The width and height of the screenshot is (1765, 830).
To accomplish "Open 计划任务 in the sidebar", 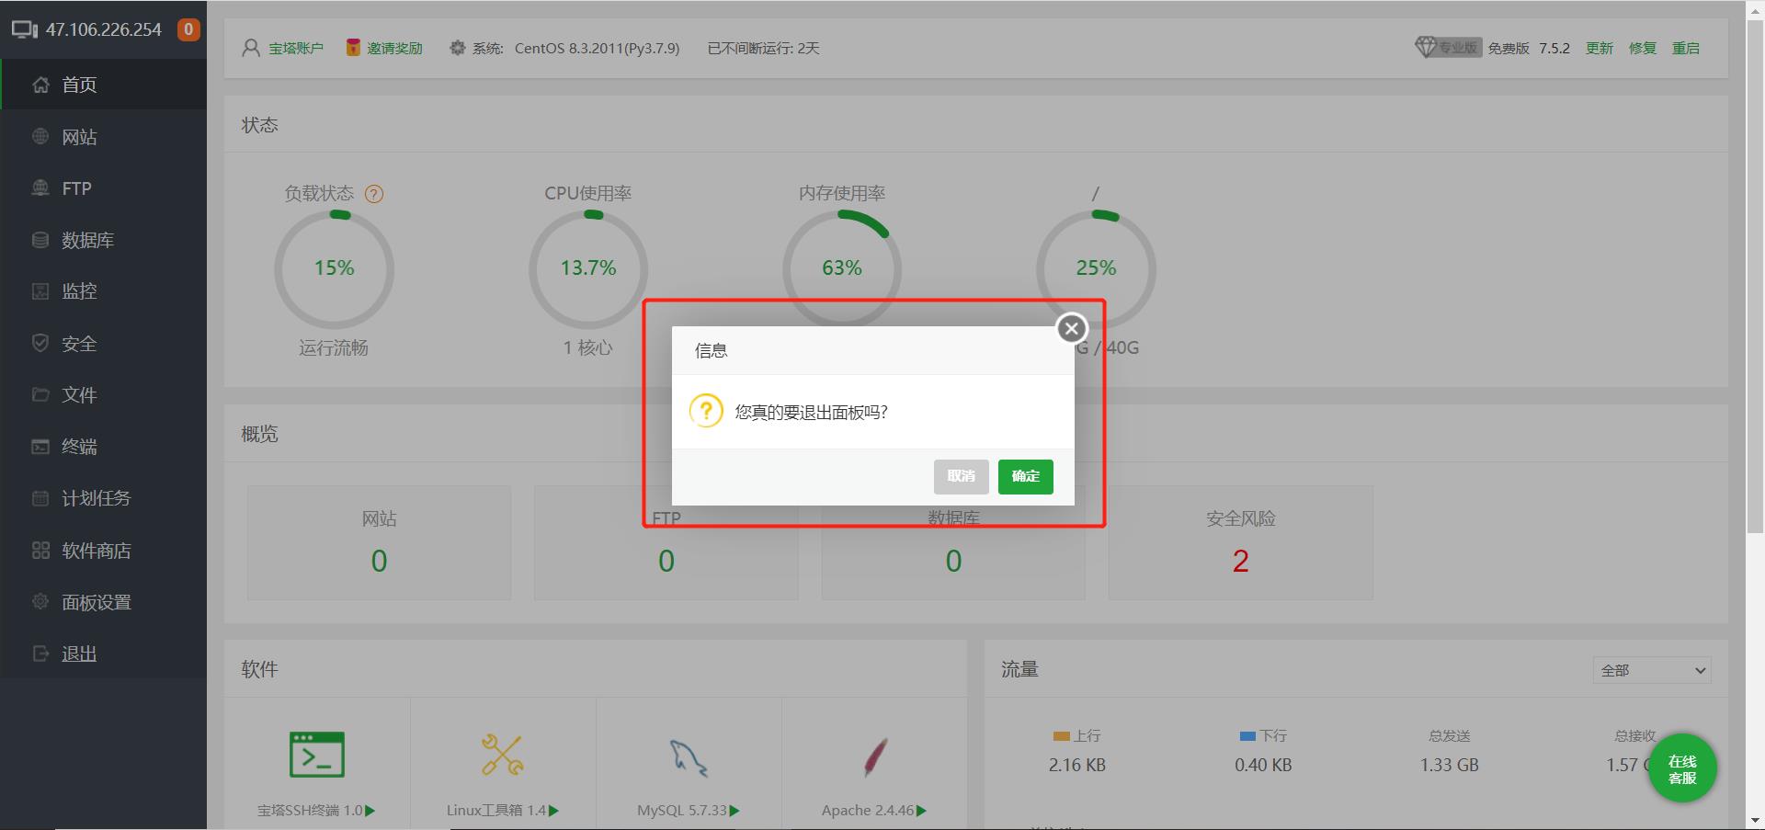I will click(104, 498).
